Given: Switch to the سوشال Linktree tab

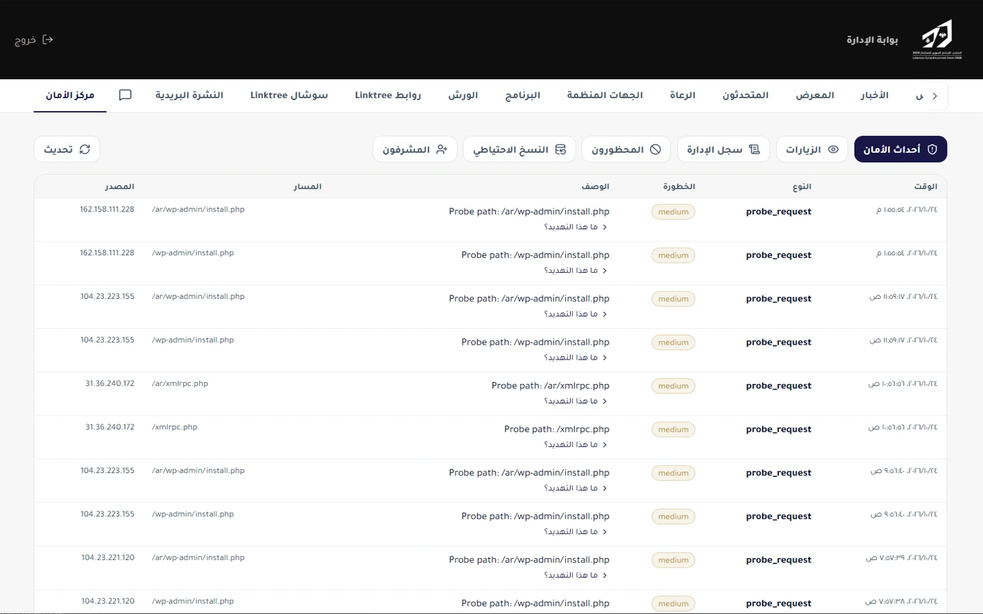Looking at the screenshot, I should point(289,95).
